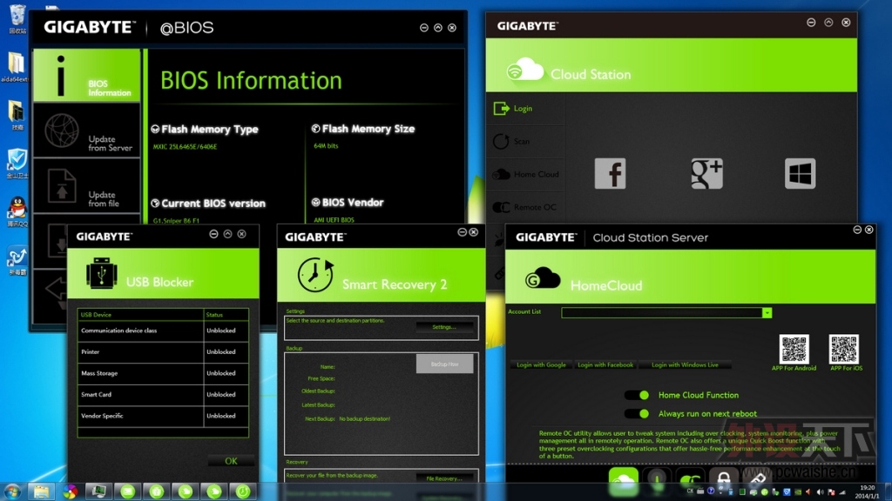This screenshot has height=501, width=892.
Task: Click the APP For Android QR code
Action: tap(794, 350)
